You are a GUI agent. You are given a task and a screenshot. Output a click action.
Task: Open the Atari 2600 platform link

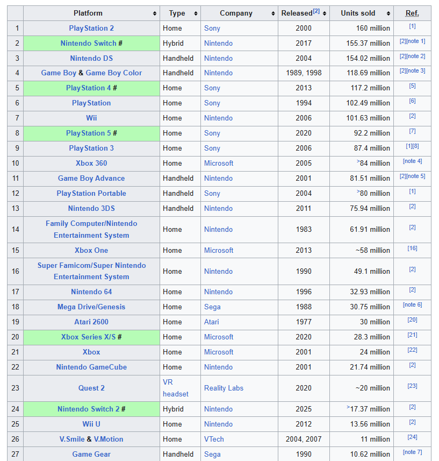point(91,322)
